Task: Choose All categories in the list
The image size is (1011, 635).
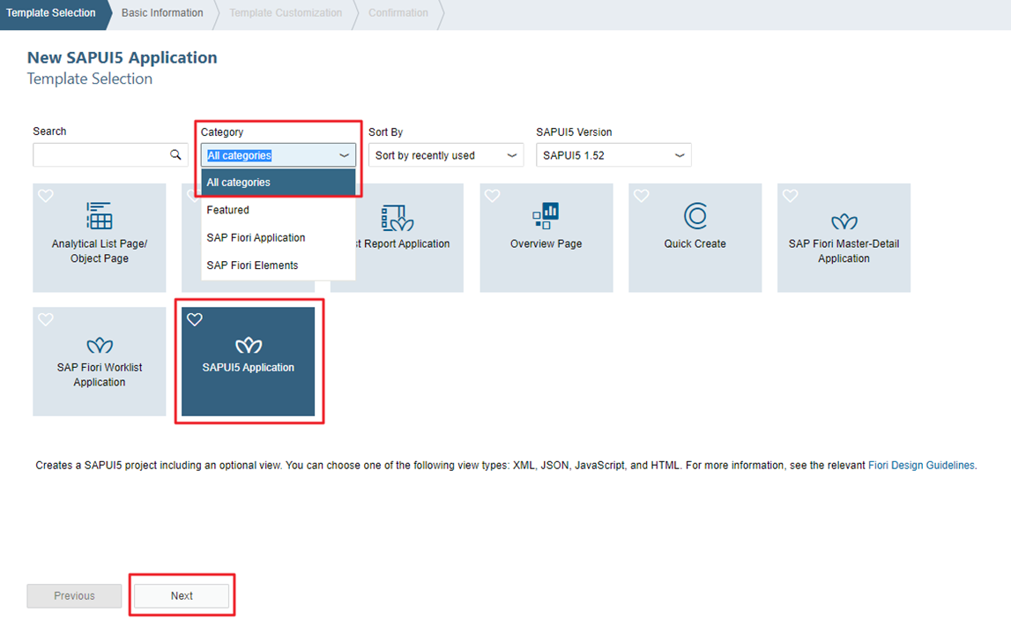Action: pyautogui.click(x=279, y=183)
